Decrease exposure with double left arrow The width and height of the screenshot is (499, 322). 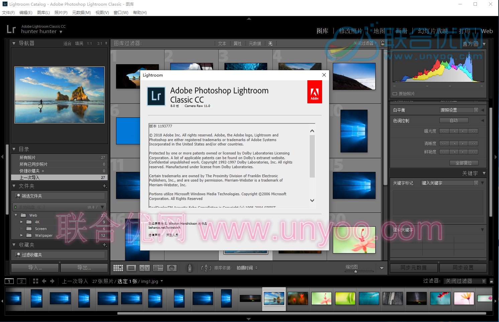[x=444, y=131]
